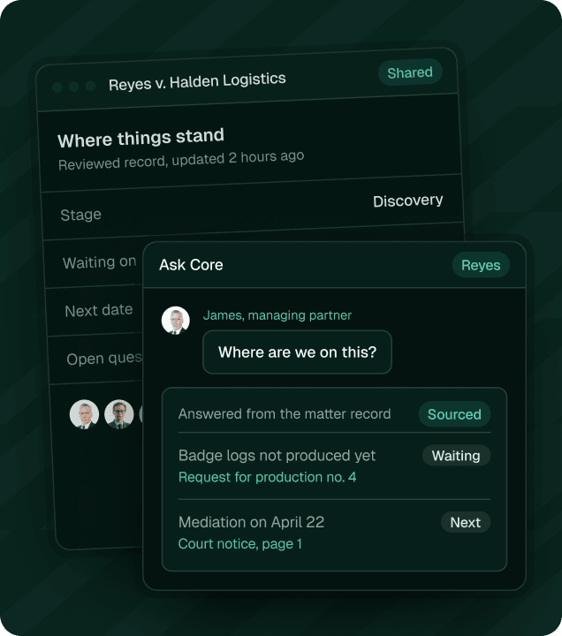Image resolution: width=562 pixels, height=636 pixels.
Task: Click 'Reviewed record, updated 2 hours ago'
Action: [x=181, y=160]
